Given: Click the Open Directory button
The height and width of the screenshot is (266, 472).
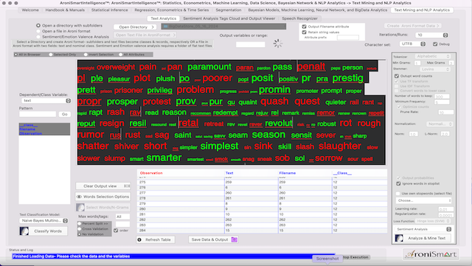Looking at the screenshot, I should click(x=135, y=27).
